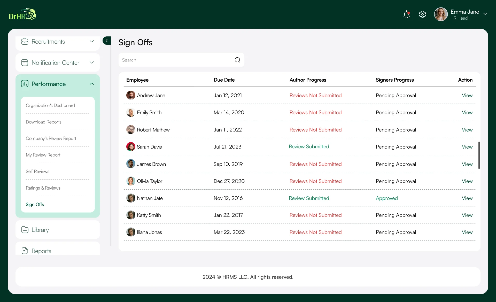Click the Recruitments briefcase icon
496x302 pixels.
pos(25,42)
